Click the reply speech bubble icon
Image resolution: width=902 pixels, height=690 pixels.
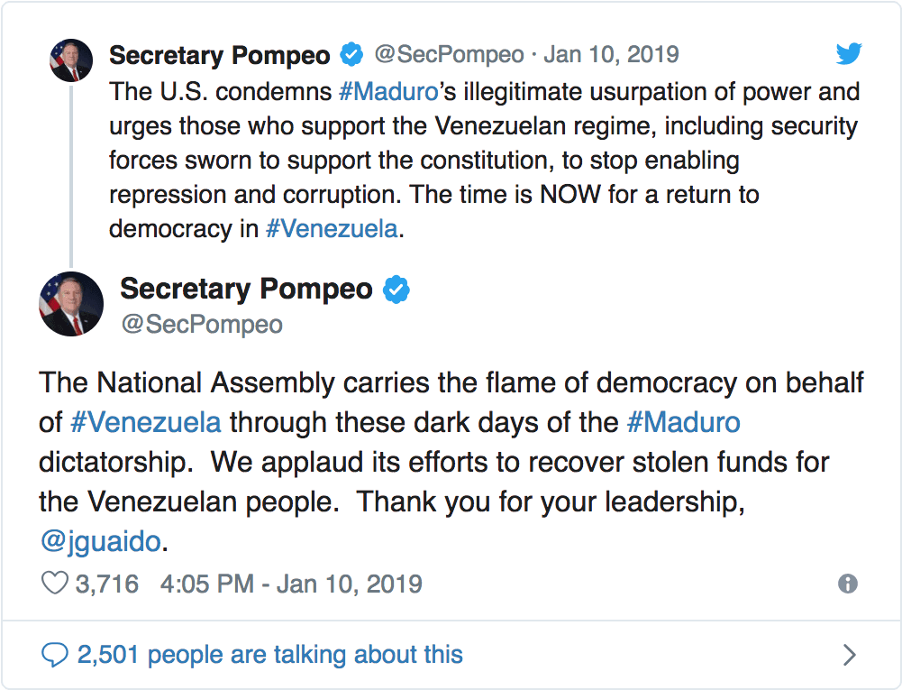point(55,654)
